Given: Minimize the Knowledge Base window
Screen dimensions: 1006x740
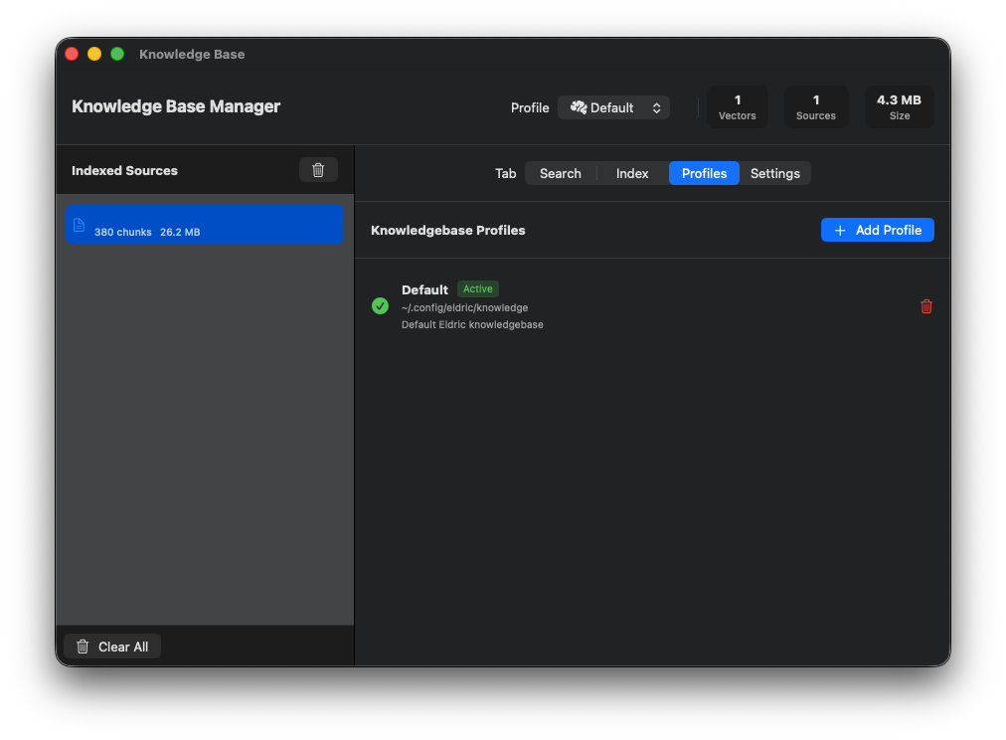Looking at the screenshot, I should click(94, 54).
